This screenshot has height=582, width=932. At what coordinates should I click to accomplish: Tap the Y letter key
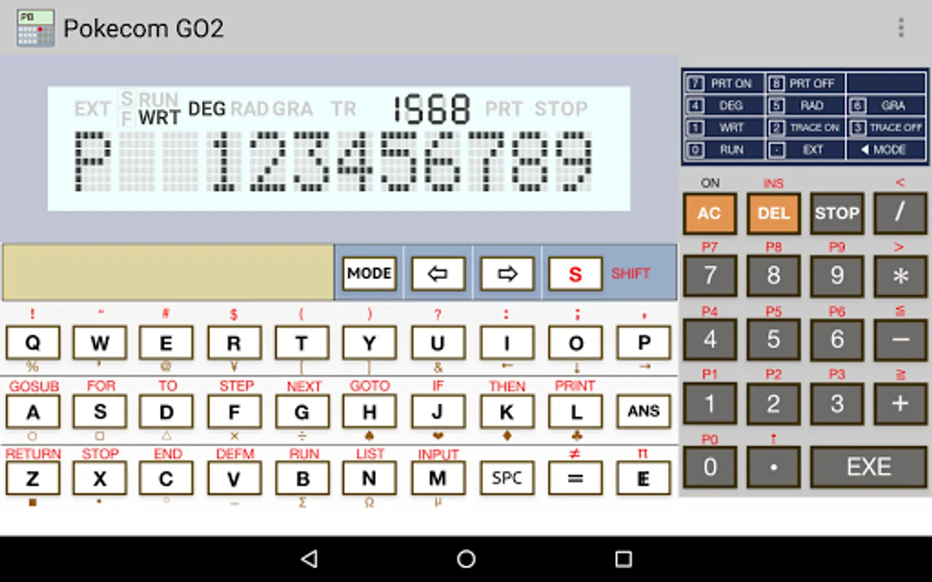pyautogui.click(x=370, y=343)
